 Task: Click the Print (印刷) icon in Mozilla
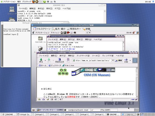[x=126, y=60]
